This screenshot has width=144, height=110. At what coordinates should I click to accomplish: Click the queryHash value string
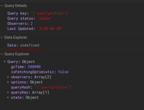(x=54, y=87)
